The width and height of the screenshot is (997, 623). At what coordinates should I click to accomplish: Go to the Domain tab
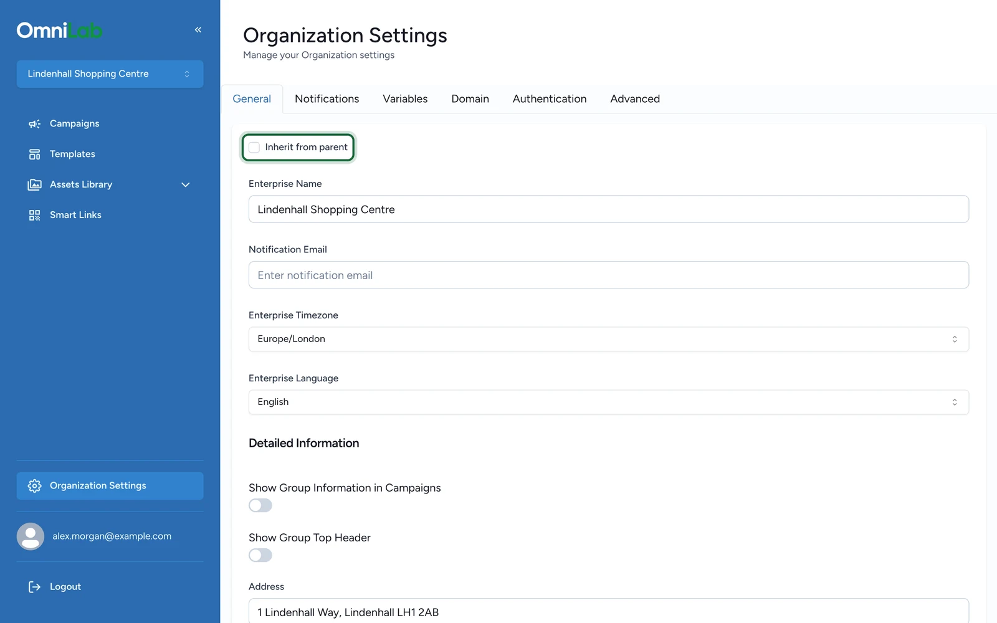470,99
